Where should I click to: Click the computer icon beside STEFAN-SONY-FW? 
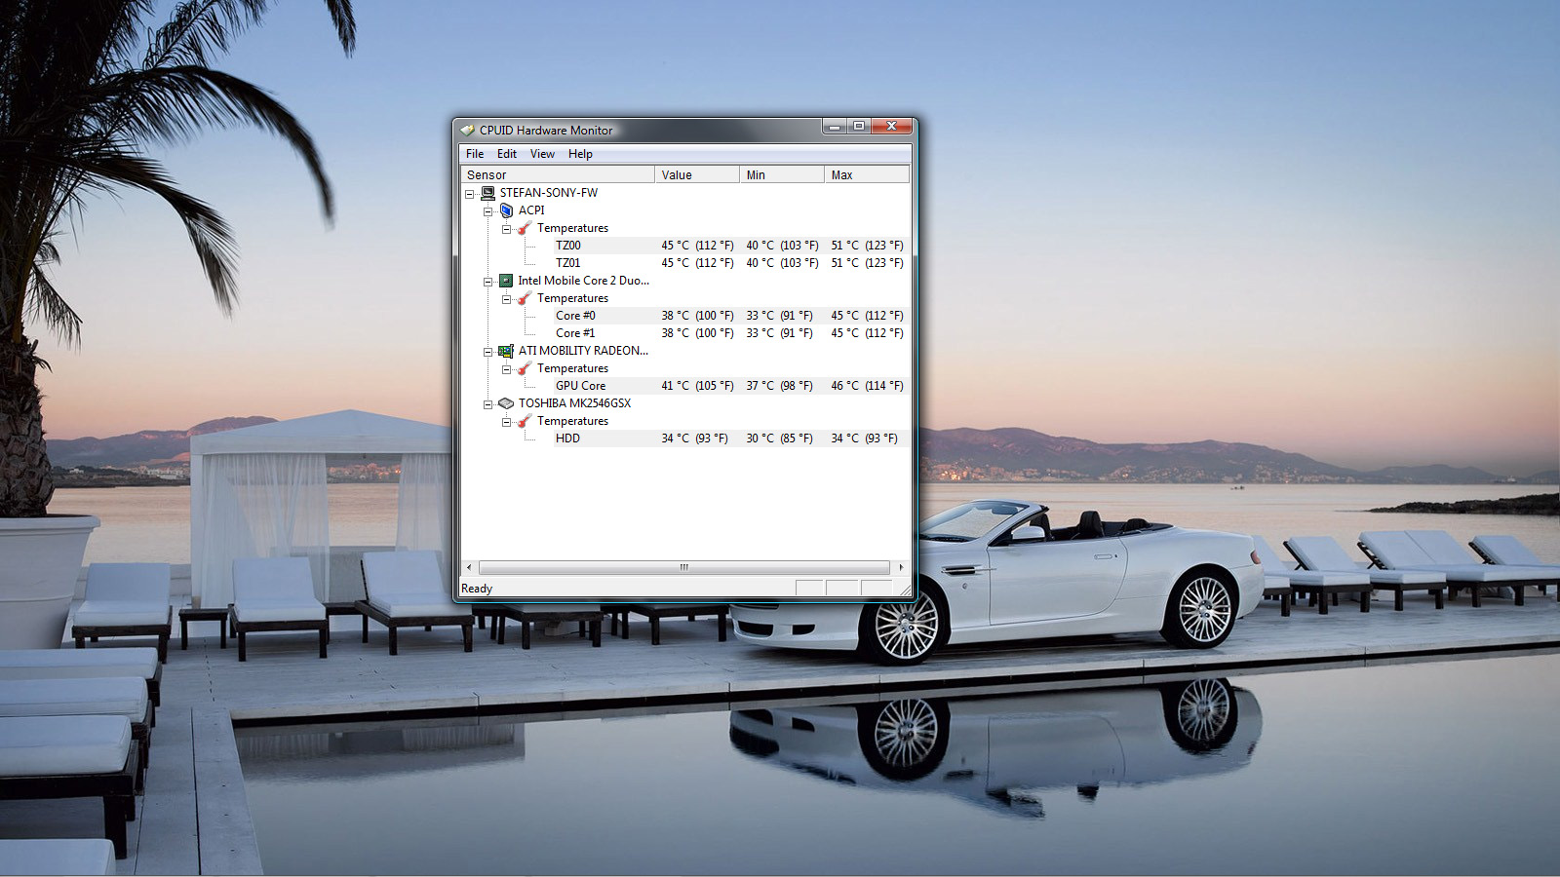tap(487, 193)
